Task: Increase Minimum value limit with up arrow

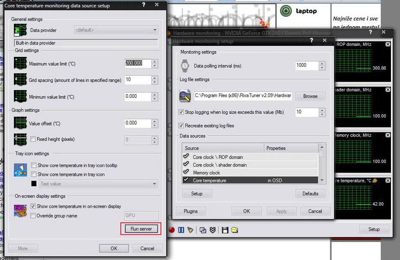Action: click(155, 95)
